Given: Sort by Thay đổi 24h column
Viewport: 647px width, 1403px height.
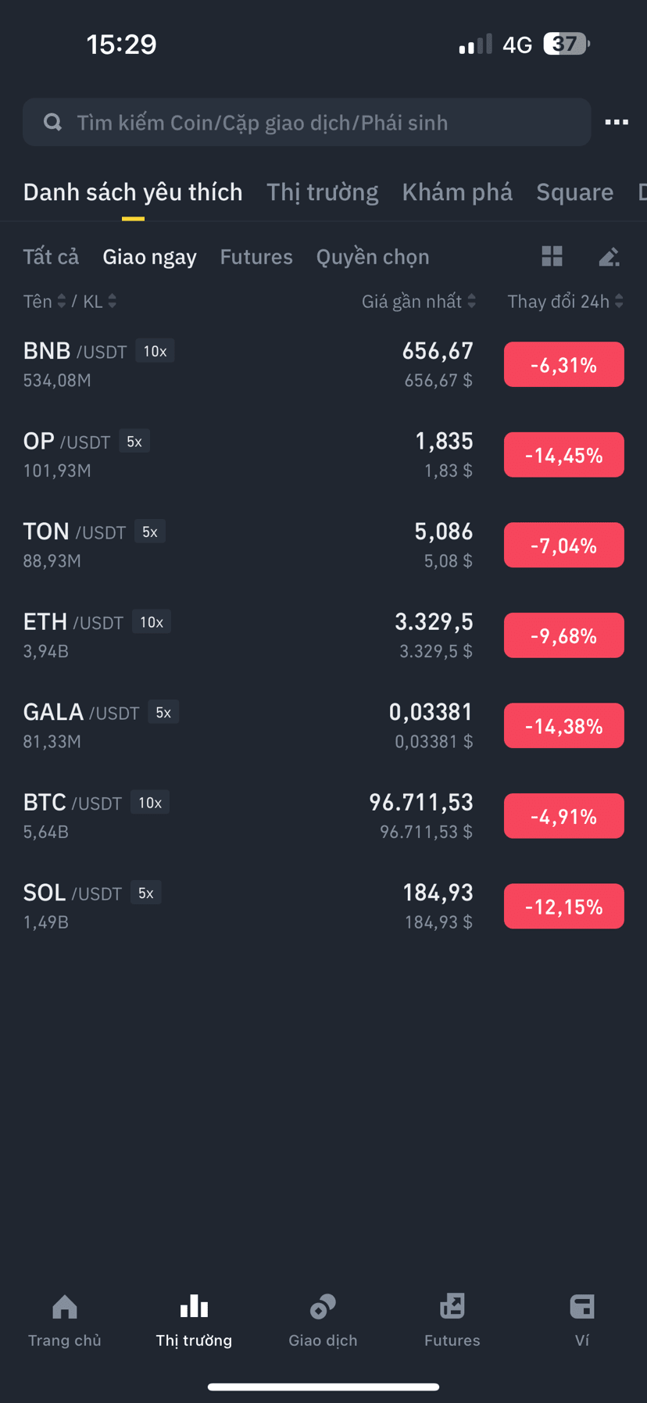Looking at the screenshot, I should pos(565,302).
